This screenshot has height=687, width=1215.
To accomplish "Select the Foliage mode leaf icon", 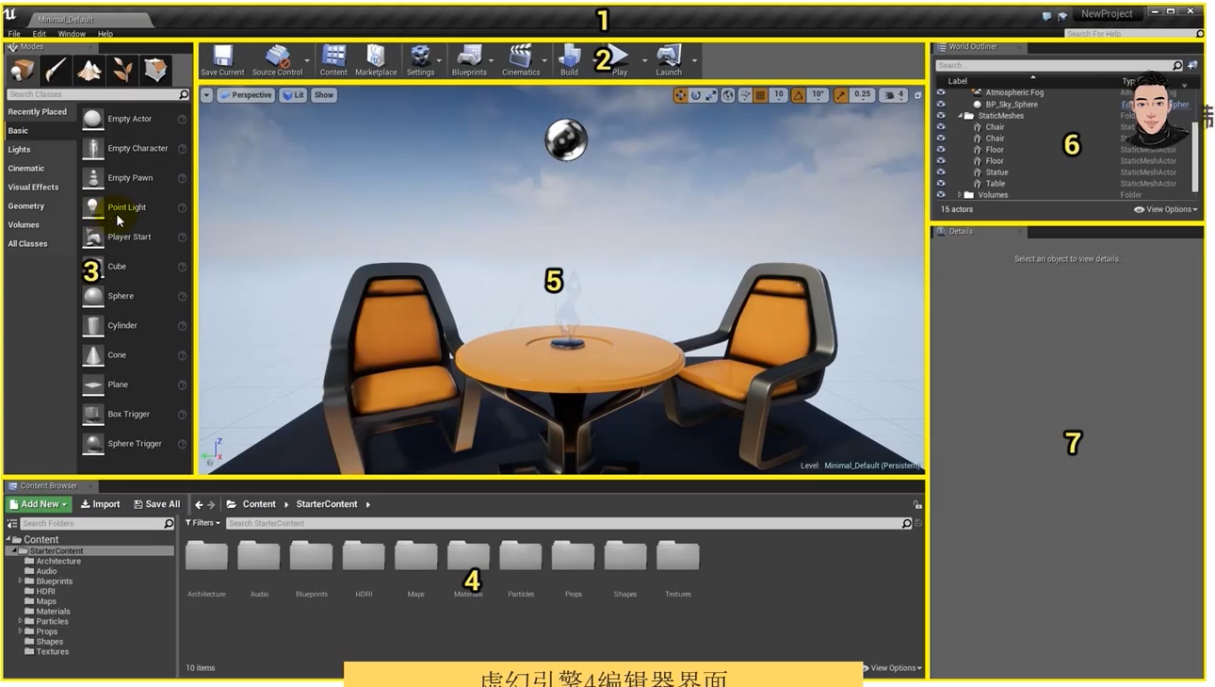I will coord(122,70).
